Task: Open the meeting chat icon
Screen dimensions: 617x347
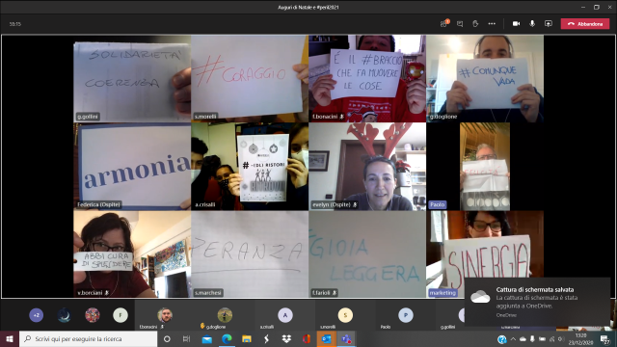Action: [460, 24]
